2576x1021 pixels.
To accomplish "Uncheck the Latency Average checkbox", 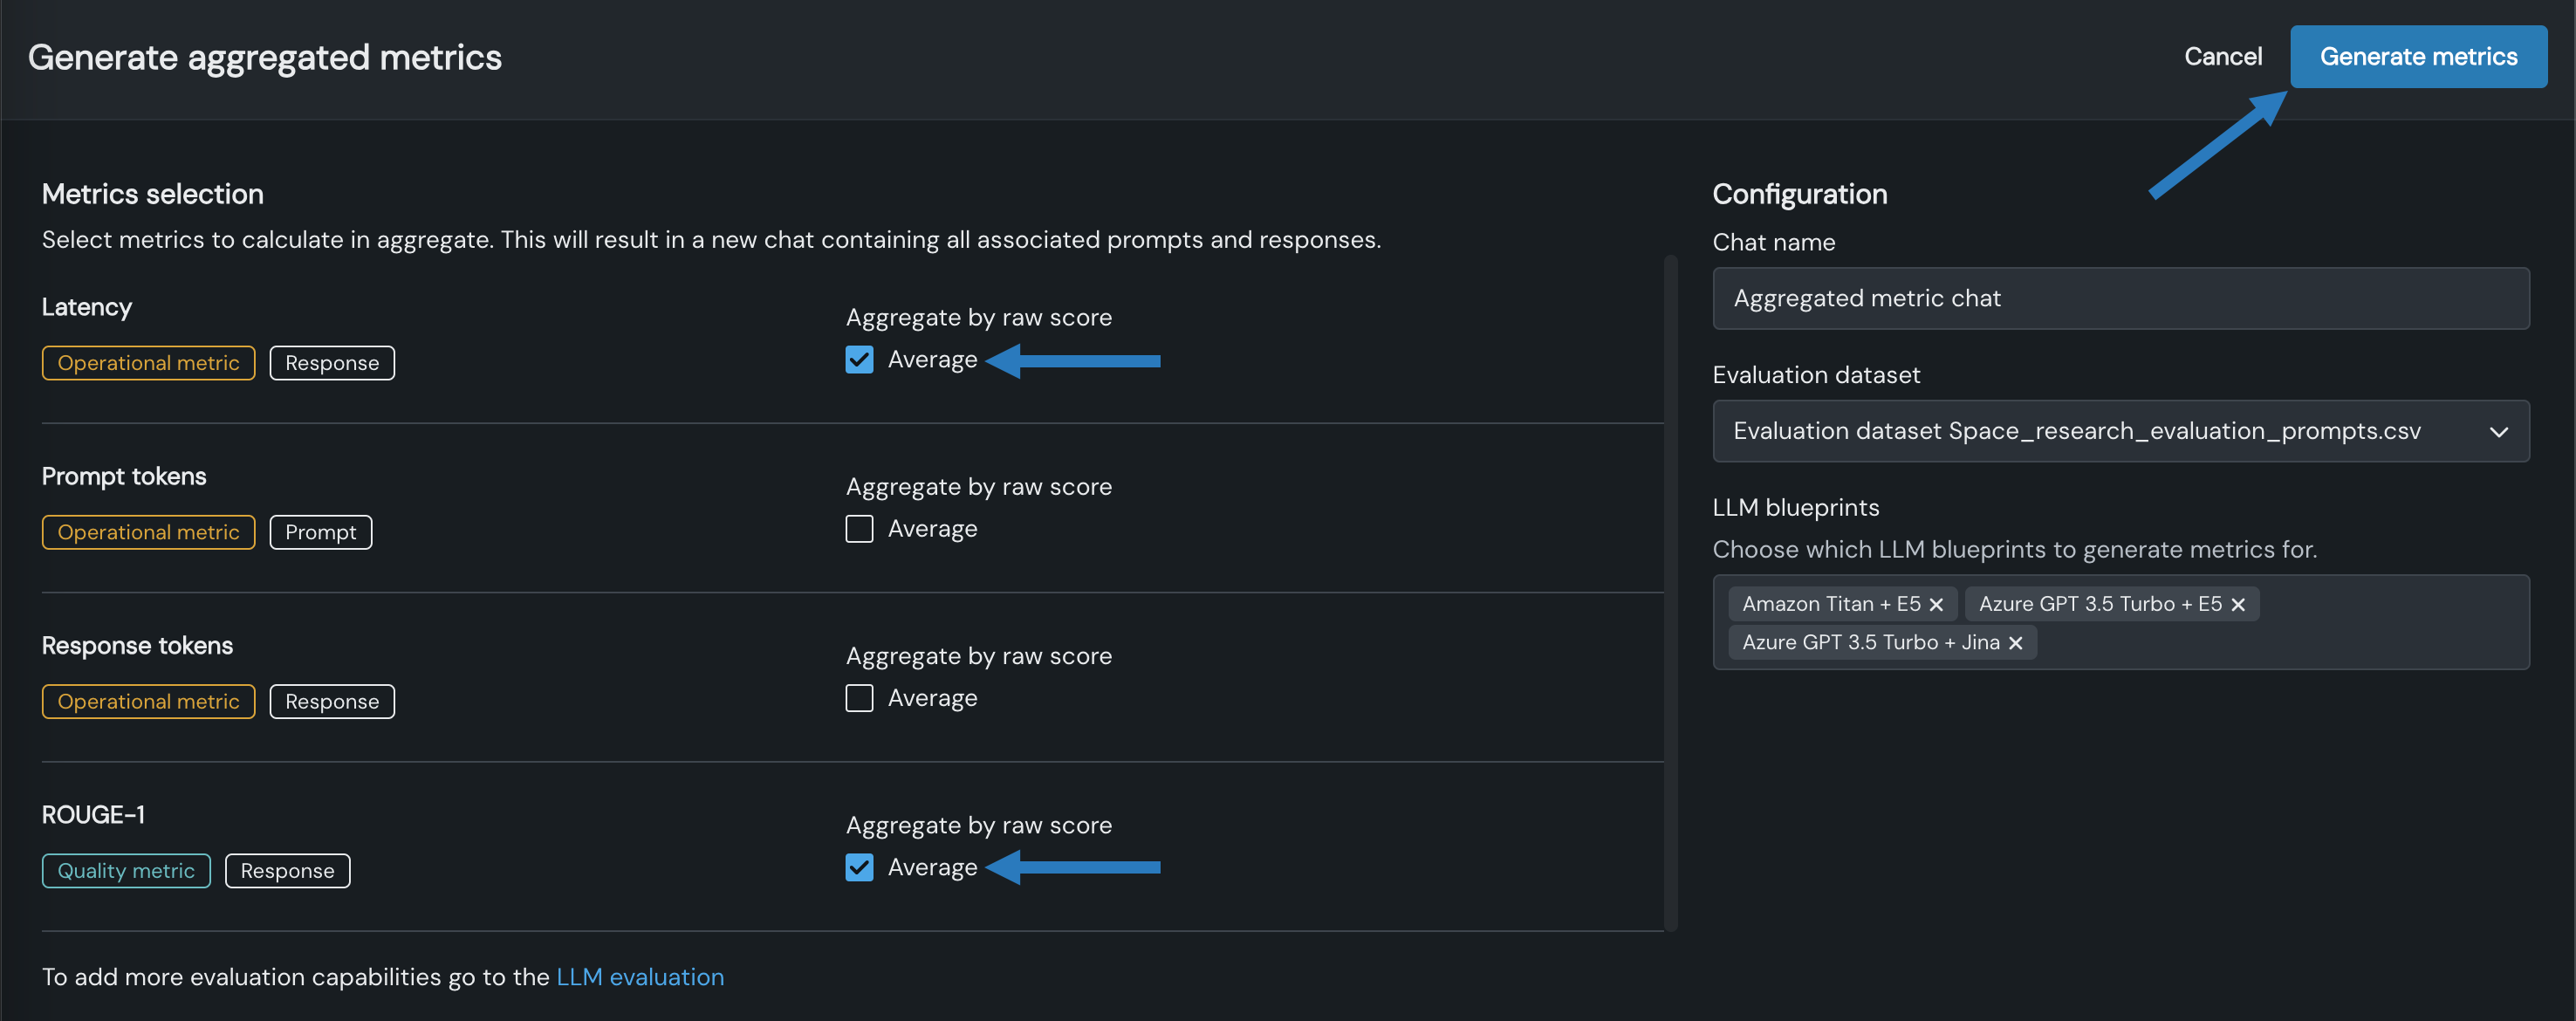I will (x=859, y=360).
